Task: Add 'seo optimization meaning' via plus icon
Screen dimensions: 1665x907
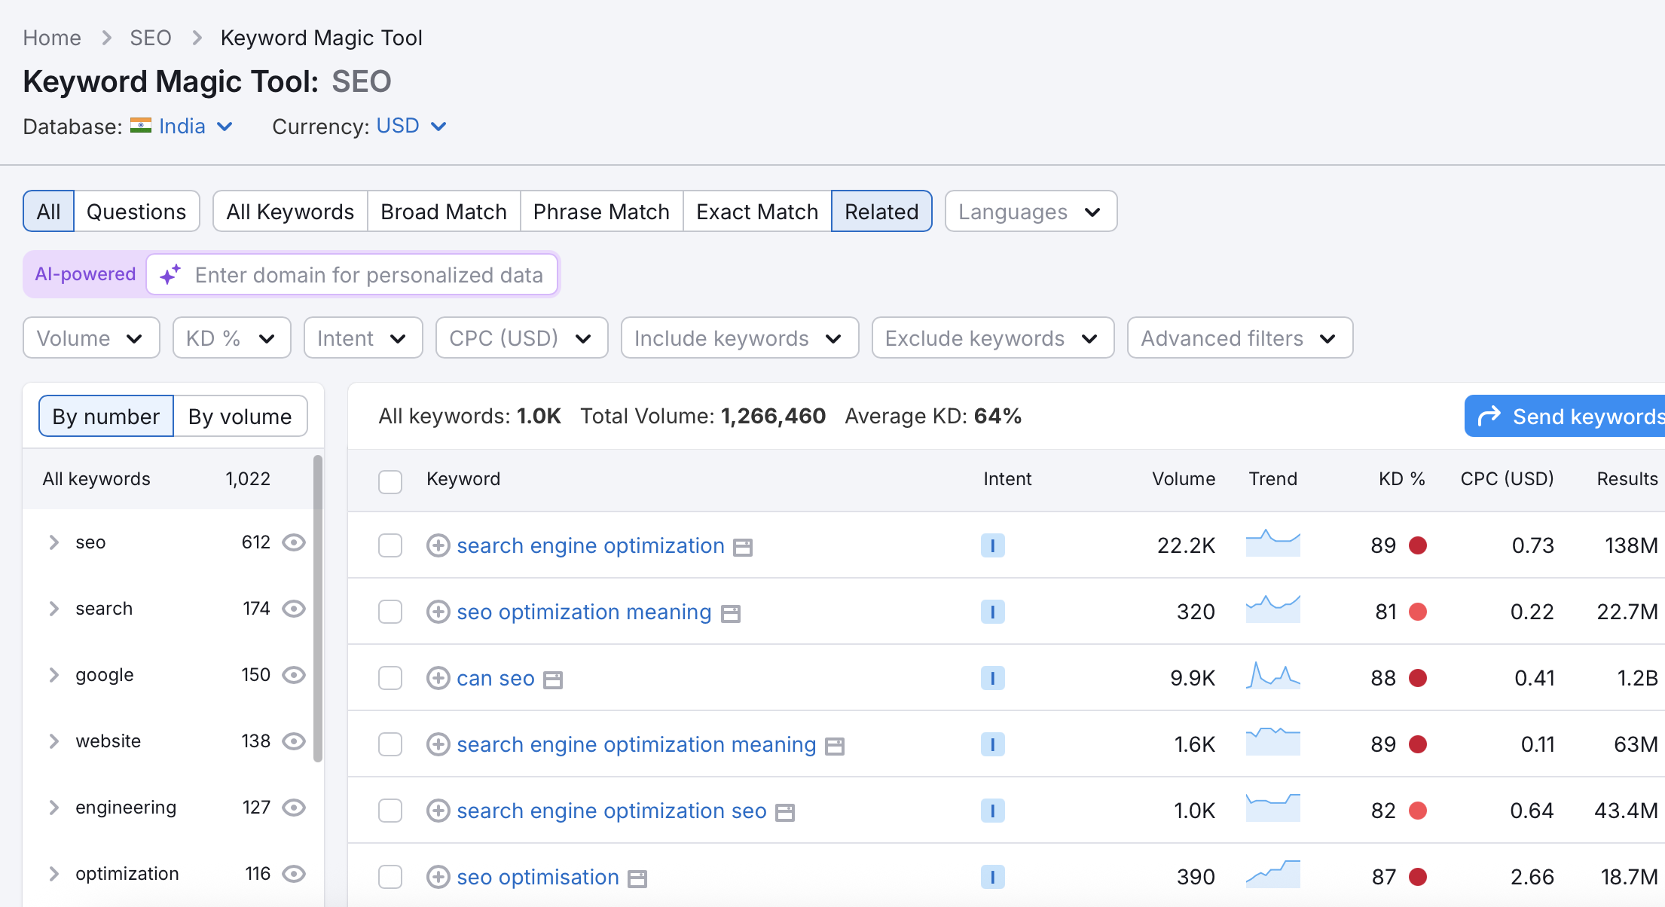Action: tap(438, 612)
